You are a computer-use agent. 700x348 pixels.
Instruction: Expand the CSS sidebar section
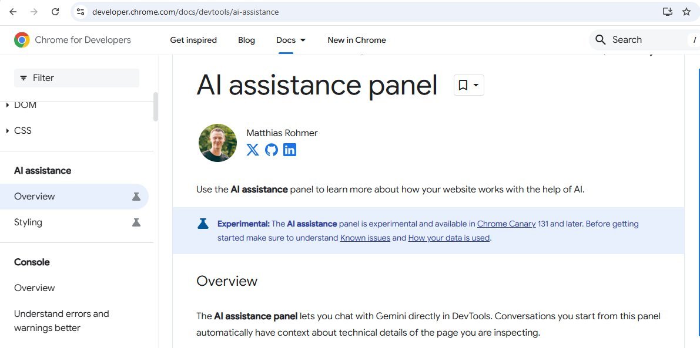click(x=8, y=130)
